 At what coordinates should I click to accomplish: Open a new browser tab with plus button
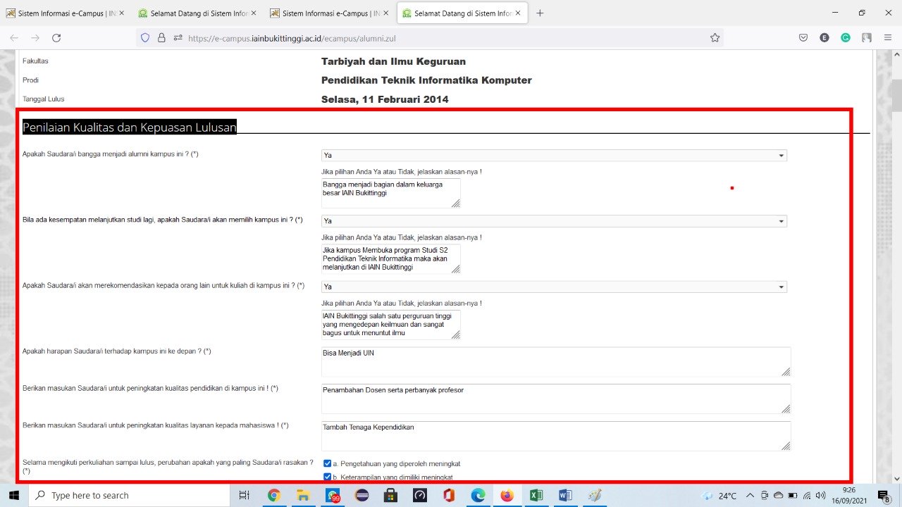[x=540, y=13]
